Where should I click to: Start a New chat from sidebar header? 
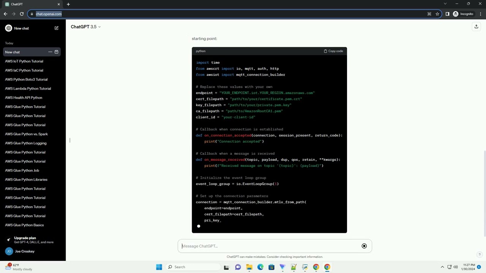[x=32, y=28]
